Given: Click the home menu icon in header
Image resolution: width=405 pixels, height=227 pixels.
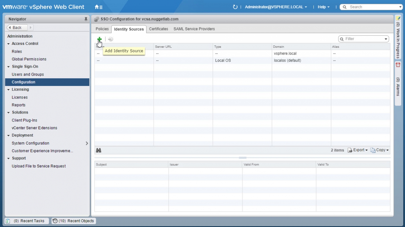Looking at the screenshot, I should (x=99, y=7).
